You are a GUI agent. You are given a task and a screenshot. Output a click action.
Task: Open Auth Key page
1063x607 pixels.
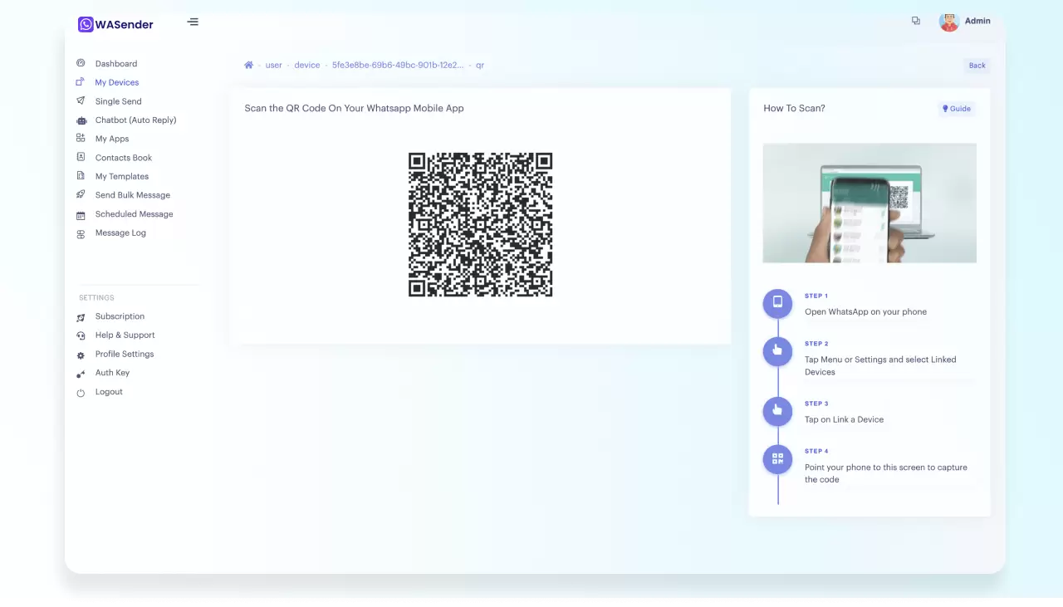[x=112, y=373]
